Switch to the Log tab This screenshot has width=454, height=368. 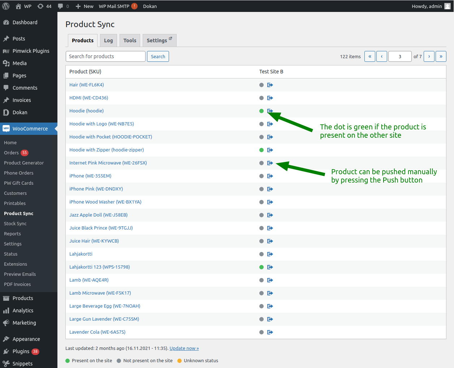pyautogui.click(x=108, y=40)
